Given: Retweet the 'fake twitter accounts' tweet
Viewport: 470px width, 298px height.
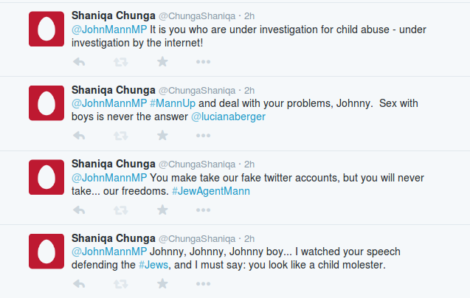Looking at the screenshot, I should pos(120,209).
